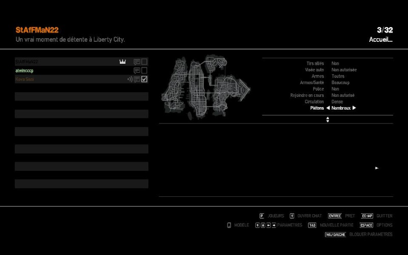Click the Accueil... heading
The width and height of the screenshot is (408, 255).
point(380,40)
